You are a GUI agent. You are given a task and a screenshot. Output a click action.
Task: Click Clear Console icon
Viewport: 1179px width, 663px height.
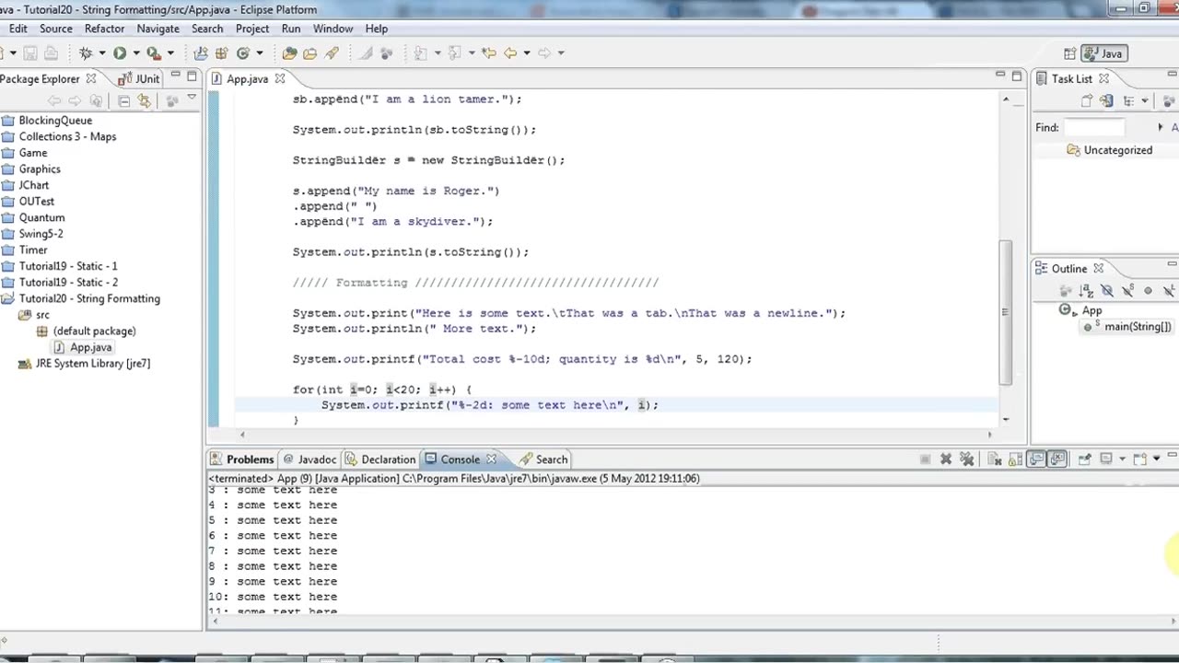[995, 459]
